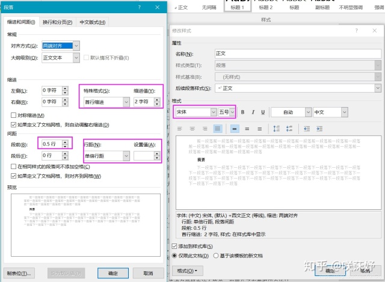The height and width of the screenshot is (282, 385).
Task: Click the align left icon in format row
Action: 180,129
